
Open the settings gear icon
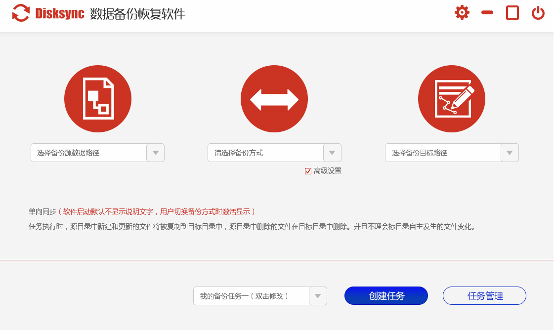(462, 13)
